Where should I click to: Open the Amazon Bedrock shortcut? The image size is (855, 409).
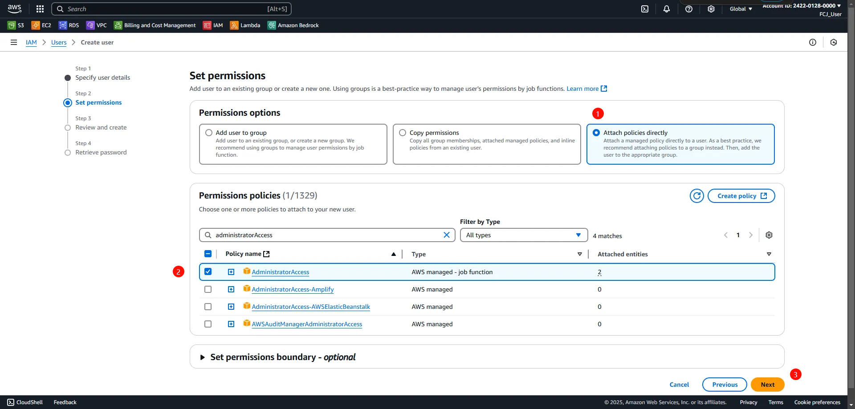[293, 25]
